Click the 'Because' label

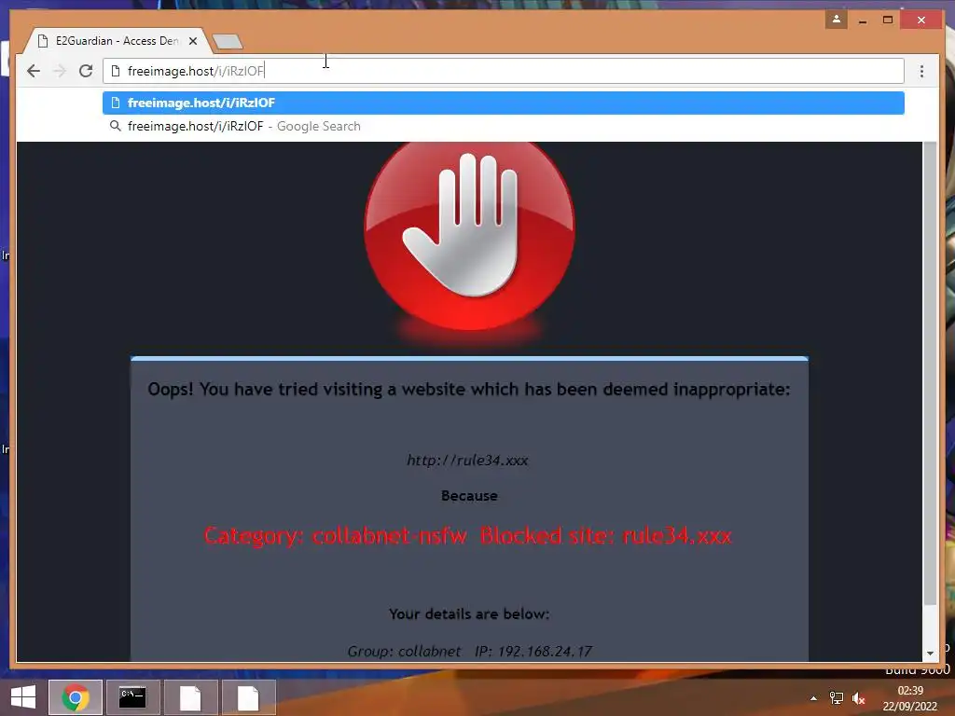[x=469, y=496]
